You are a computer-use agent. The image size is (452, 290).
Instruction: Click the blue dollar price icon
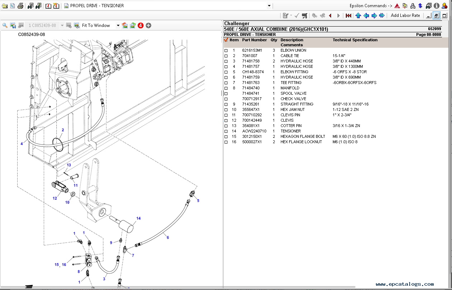[x=420, y=6]
